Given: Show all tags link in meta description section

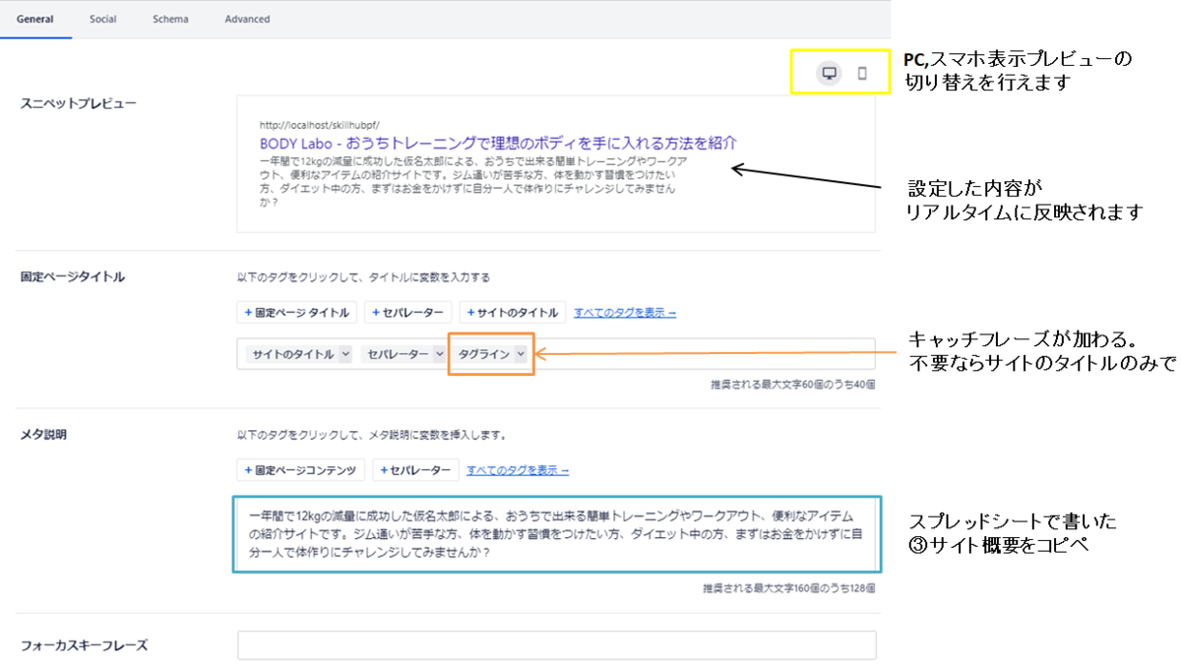Looking at the screenshot, I should [518, 470].
